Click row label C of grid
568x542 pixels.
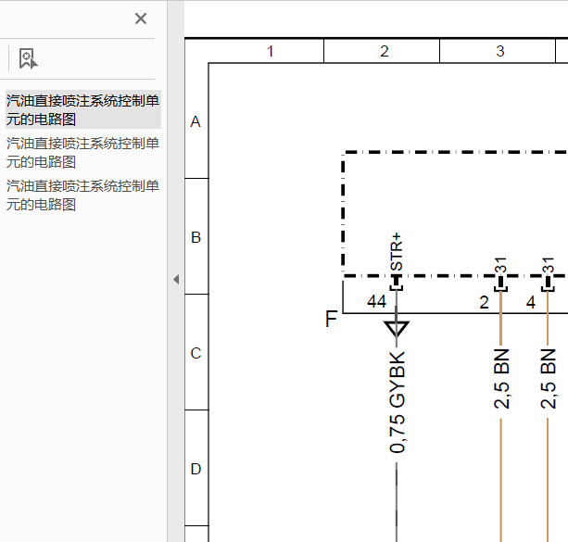[x=196, y=353]
